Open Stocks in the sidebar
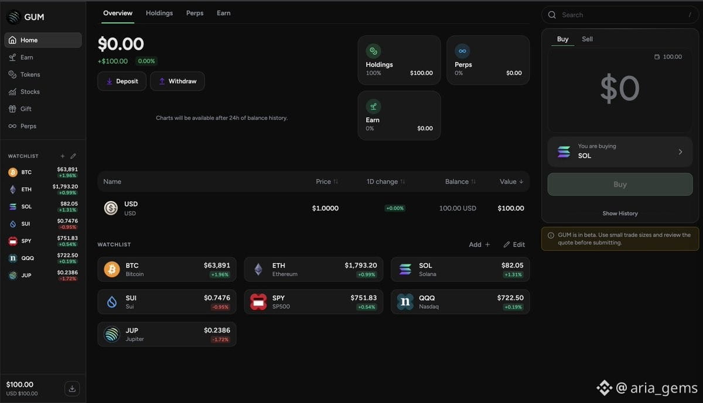Image resolution: width=703 pixels, height=403 pixels. [43, 92]
